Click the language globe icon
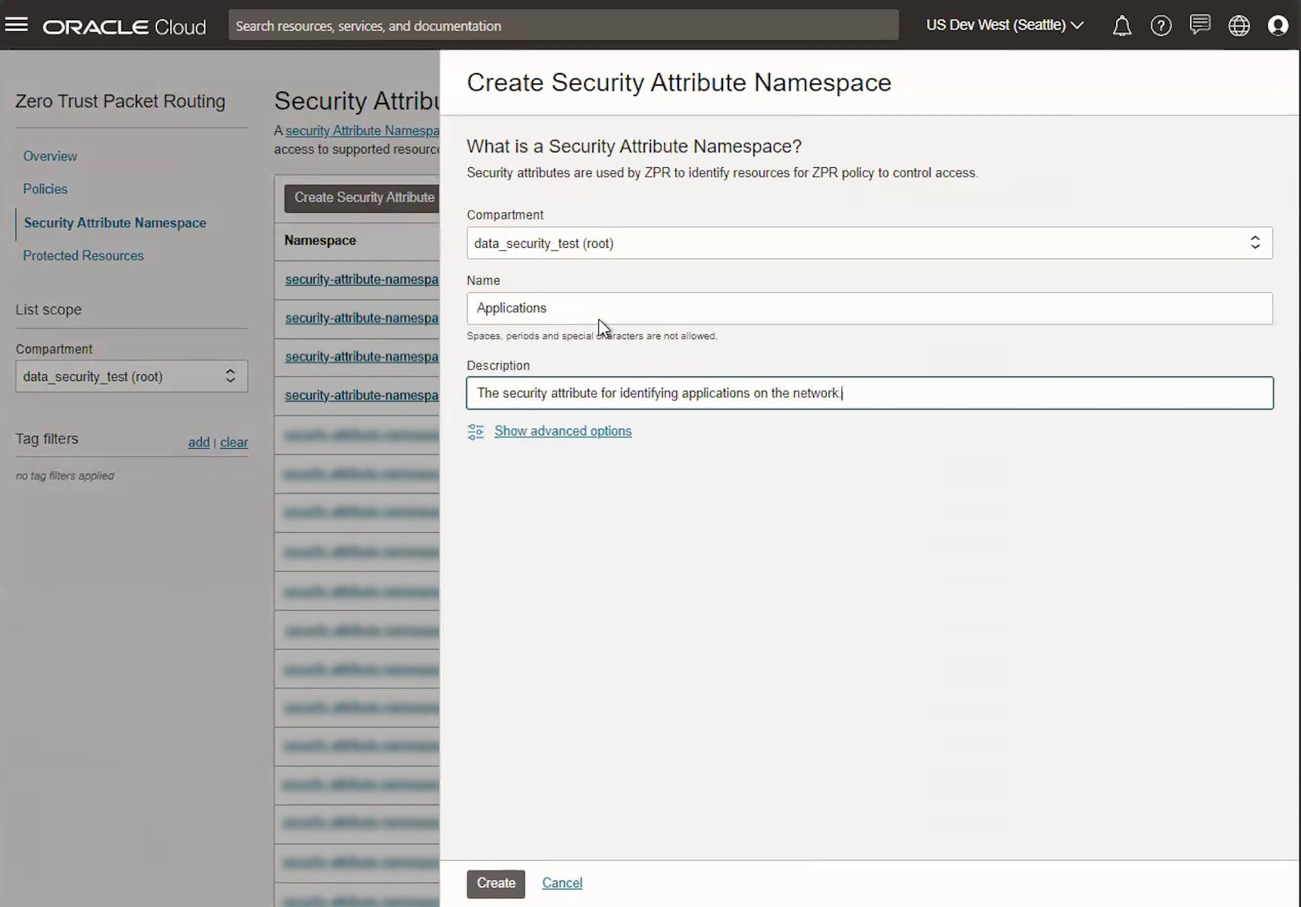 [1239, 25]
